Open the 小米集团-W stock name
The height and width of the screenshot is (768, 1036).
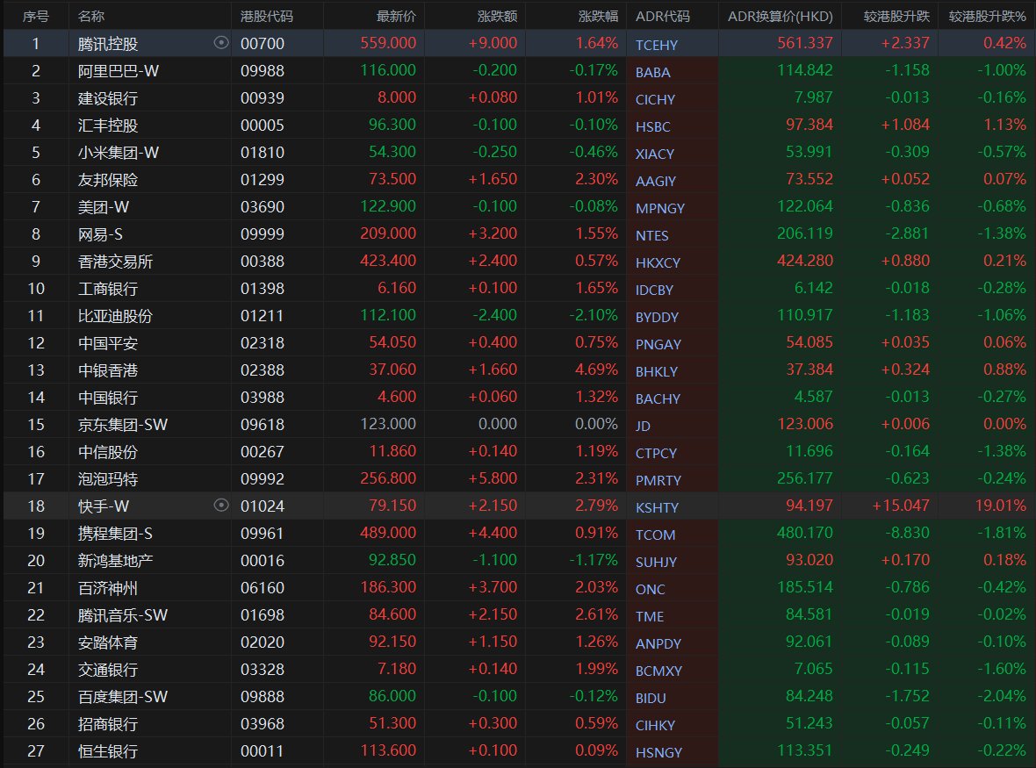click(x=119, y=153)
